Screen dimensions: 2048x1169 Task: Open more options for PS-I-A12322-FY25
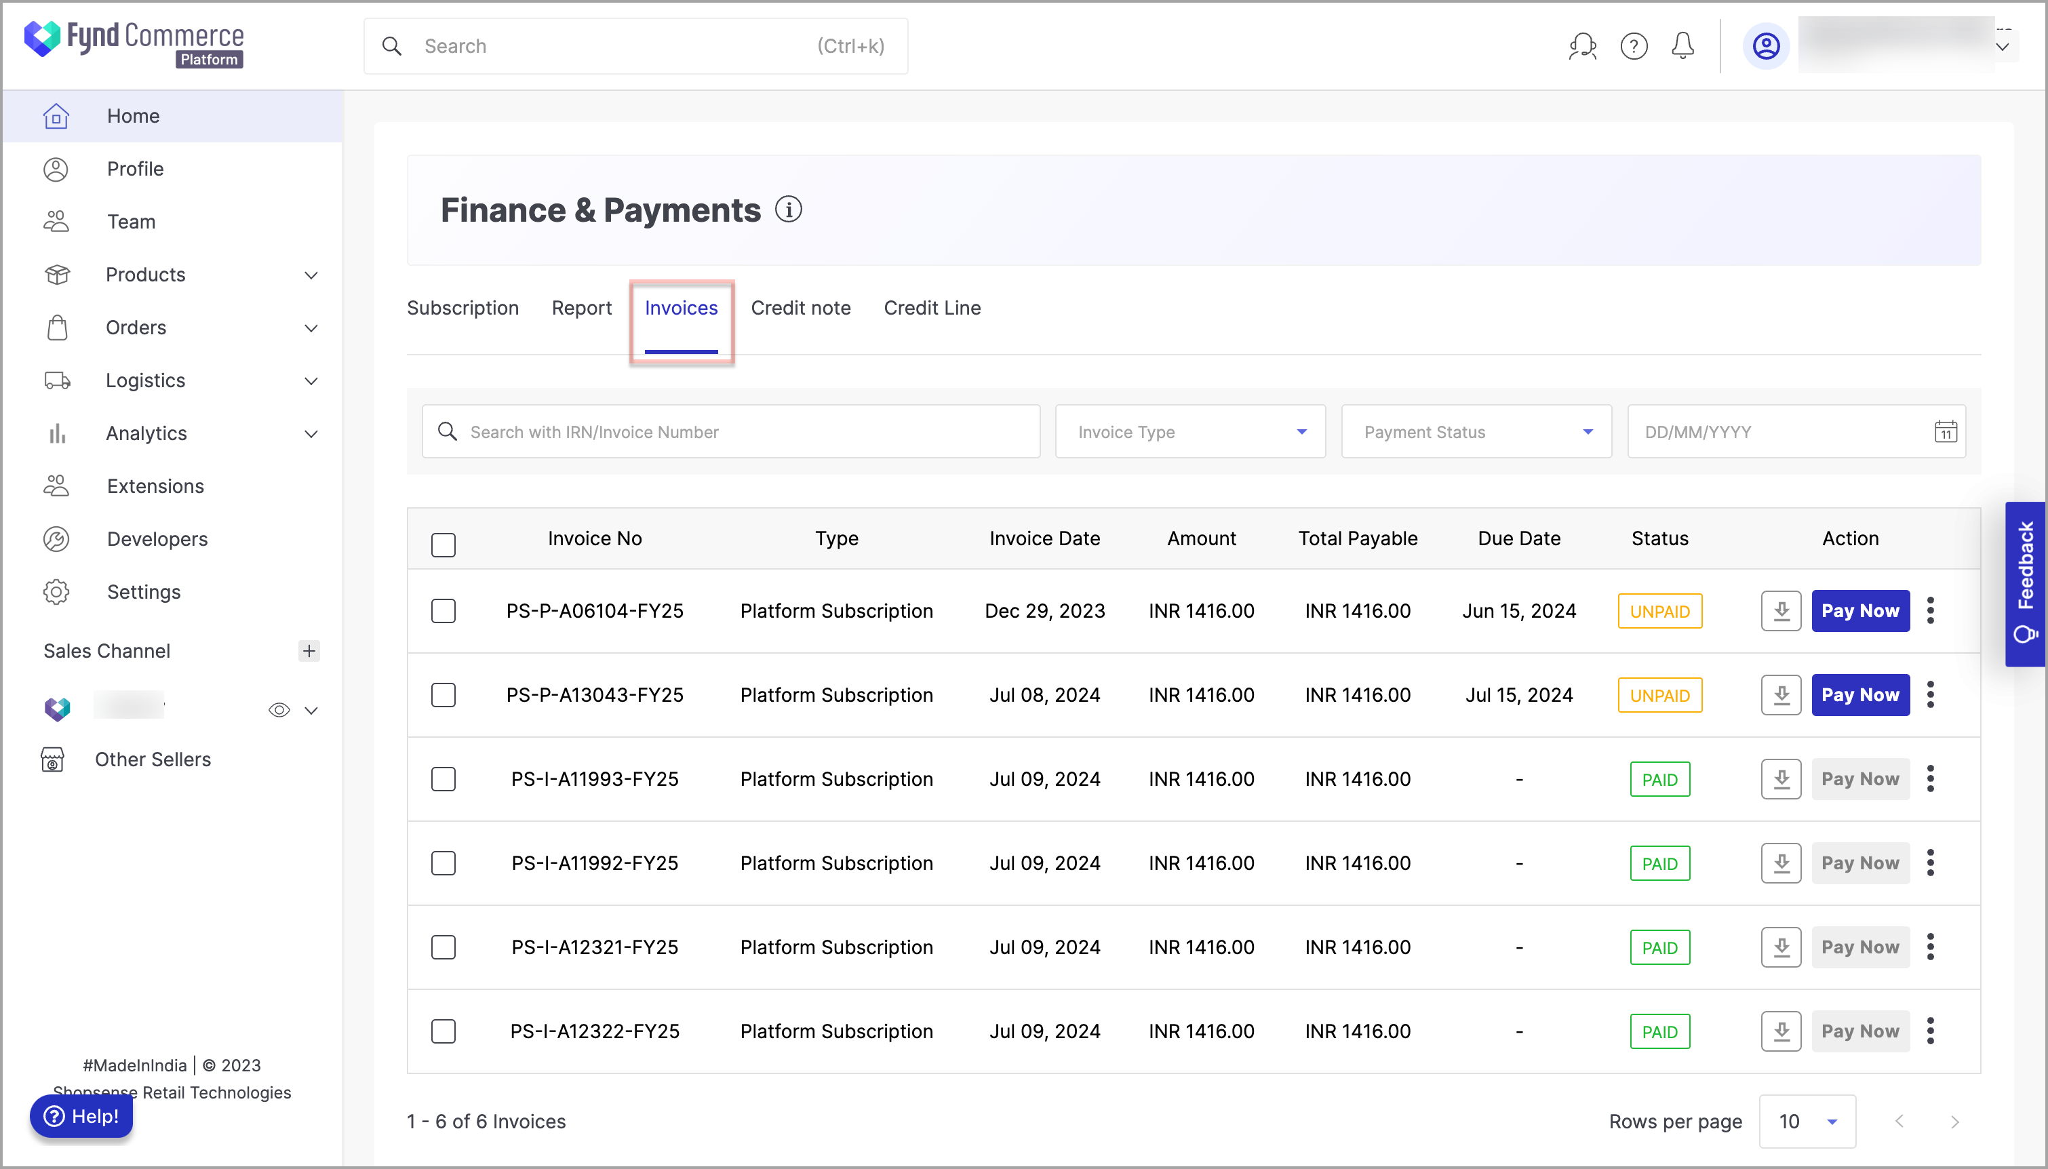[1931, 1031]
